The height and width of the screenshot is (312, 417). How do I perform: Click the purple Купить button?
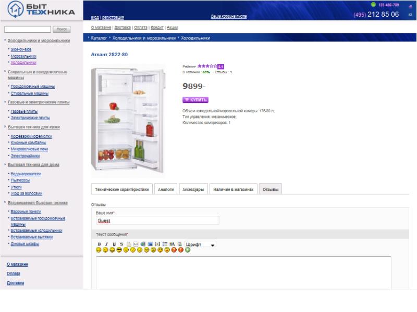pyautogui.click(x=195, y=100)
